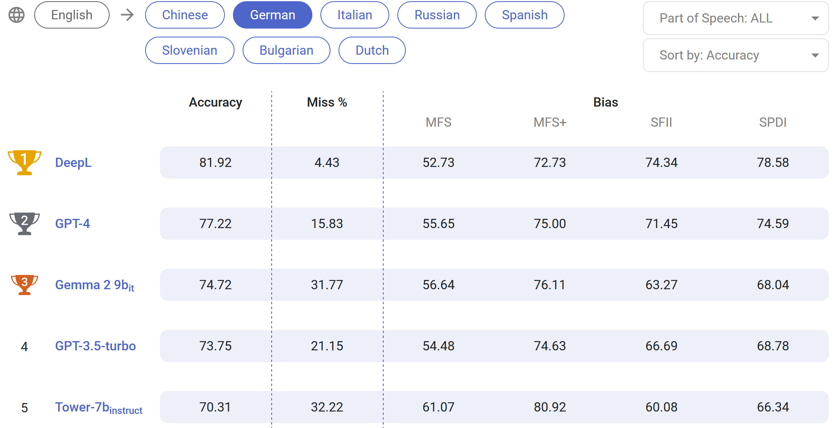The height and width of the screenshot is (428, 833).
Task: Click the silver second-place trophy icon
Action: click(x=24, y=223)
